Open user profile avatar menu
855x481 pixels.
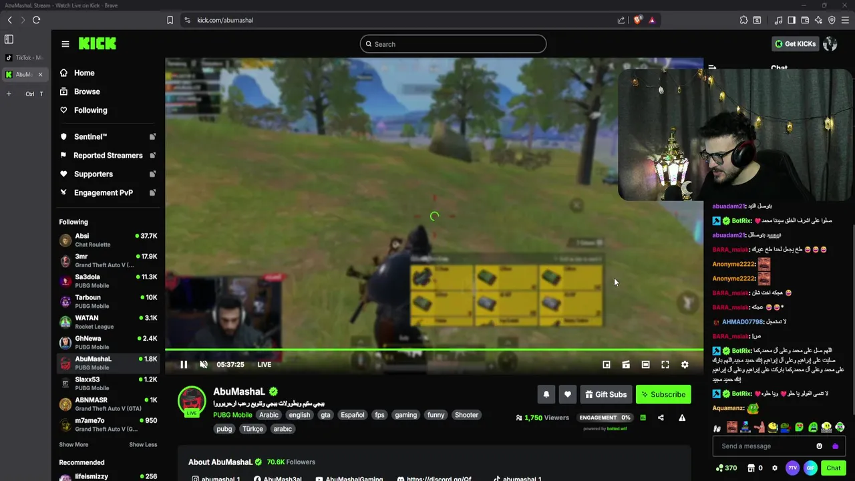830,44
